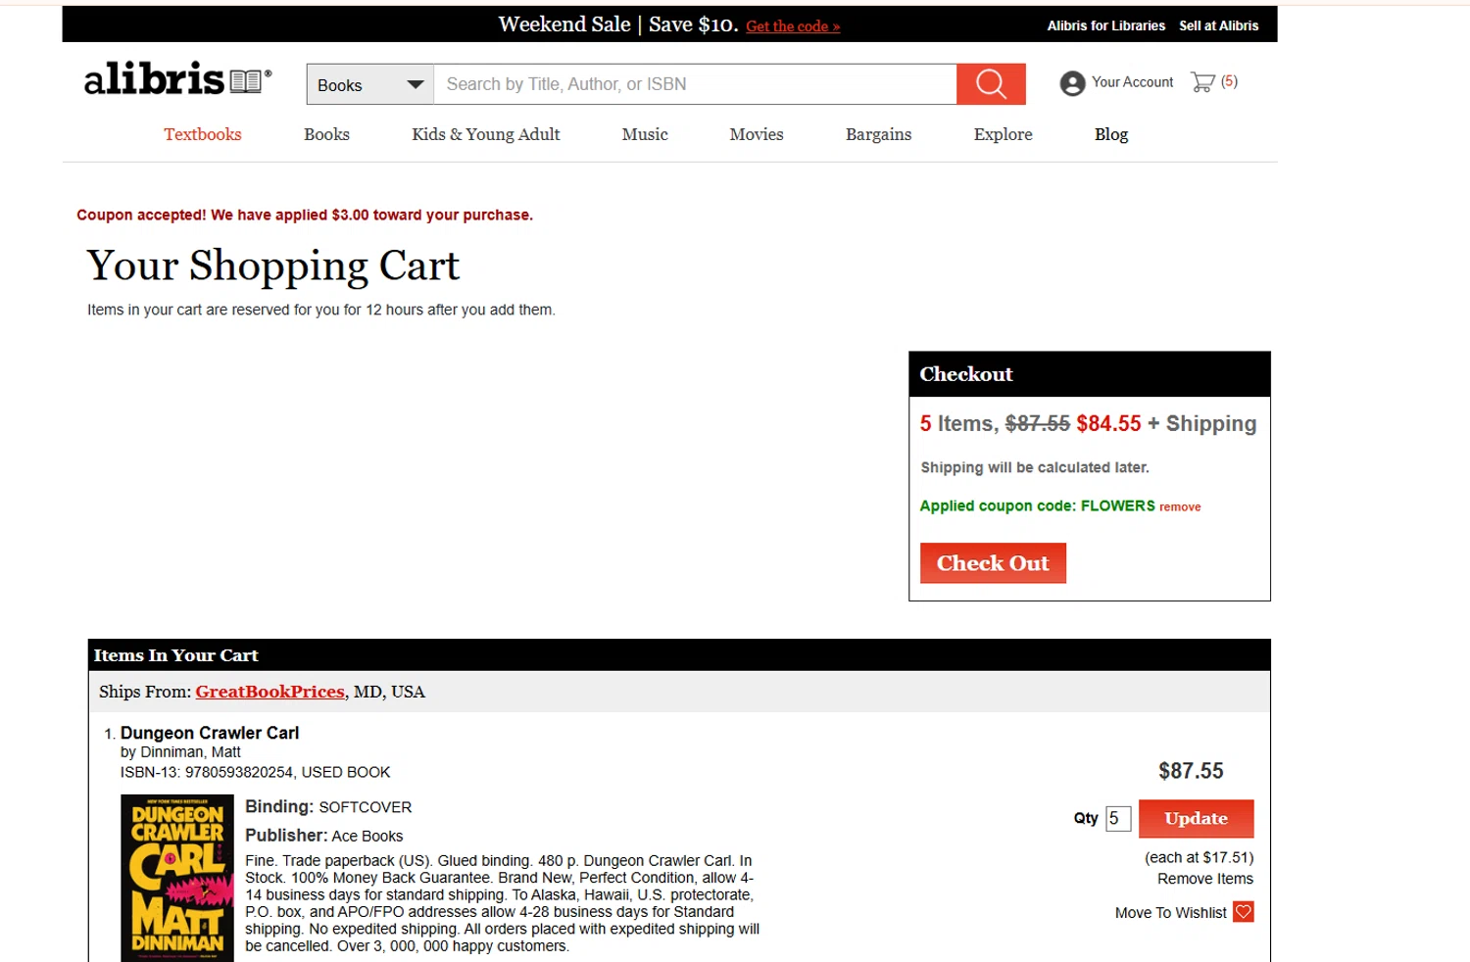Screen dimensions: 1470x962
Task: Click Your Account text link
Action: 1132,82
